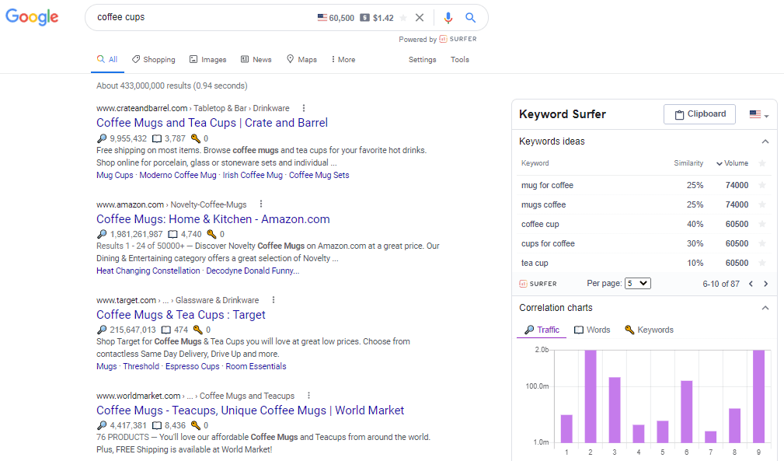Viewport: 784px width, 461px height.
Task: Star the coffee cups search keyword
Action: tap(403, 18)
